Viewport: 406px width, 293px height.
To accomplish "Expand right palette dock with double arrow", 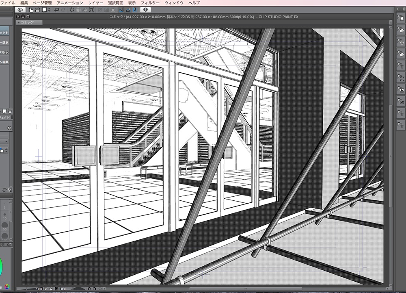I will point(404,9).
